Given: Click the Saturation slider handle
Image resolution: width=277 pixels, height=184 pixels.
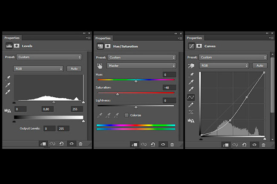Looking at the screenshot, I should click(118, 94).
